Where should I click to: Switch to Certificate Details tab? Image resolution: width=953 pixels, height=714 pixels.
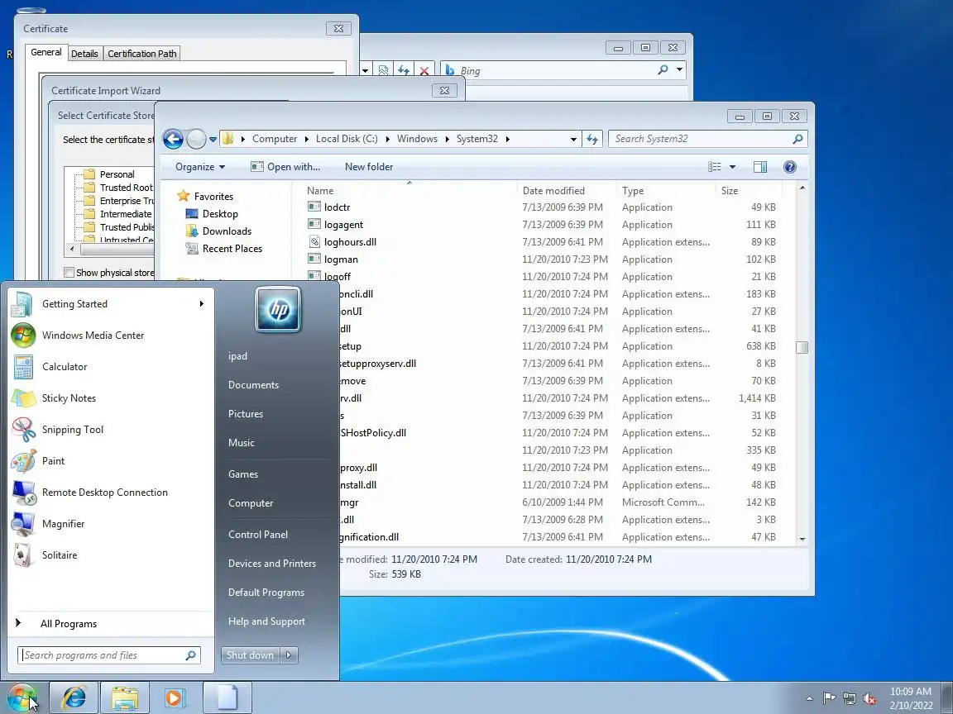pyautogui.click(x=84, y=54)
